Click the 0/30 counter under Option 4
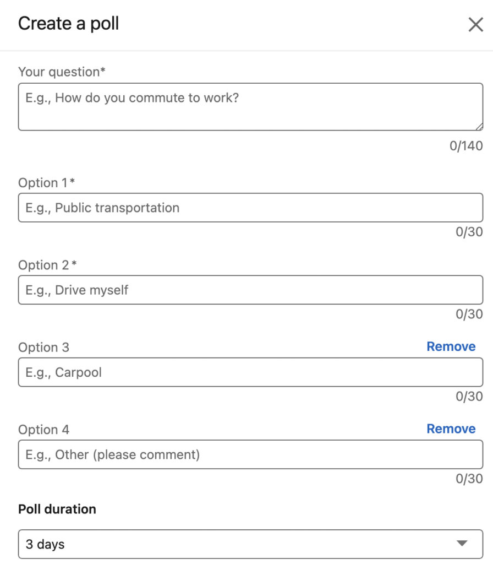The width and height of the screenshot is (493, 564). click(x=469, y=479)
